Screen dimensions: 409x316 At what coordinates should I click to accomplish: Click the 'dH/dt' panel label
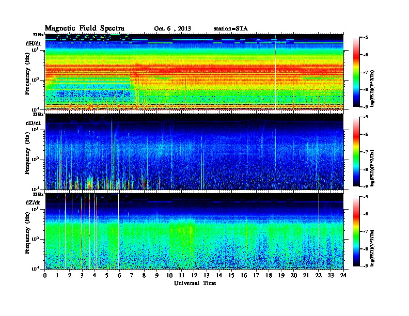33,43
